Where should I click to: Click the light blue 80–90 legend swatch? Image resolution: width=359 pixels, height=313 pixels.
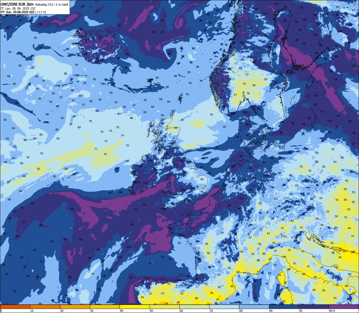[x=254, y=307]
